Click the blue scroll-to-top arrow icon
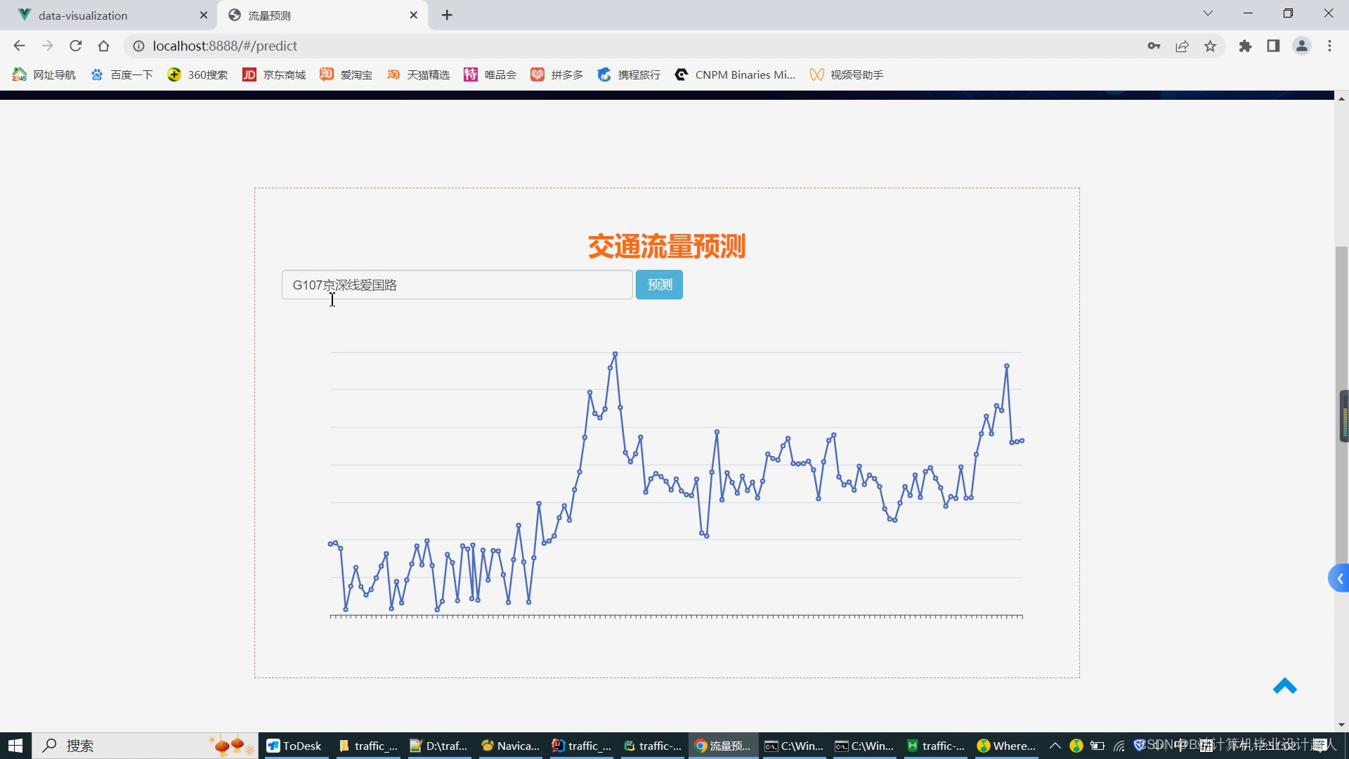The height and width of the screenshot is (759, 1349). [1284, 686]
